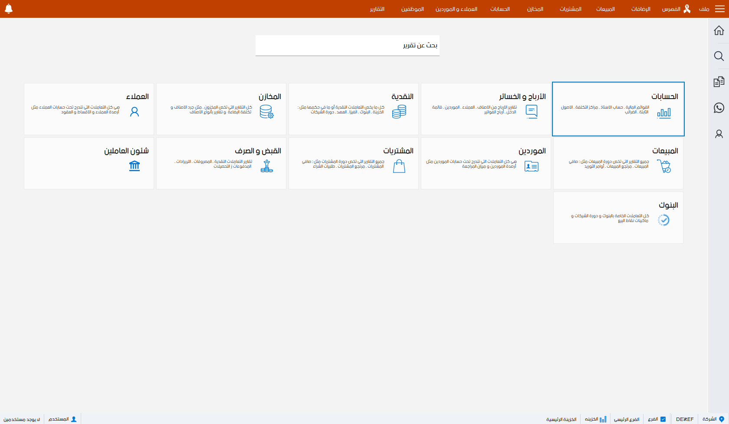Screen dimensions: 729x424
Task: Go to home via sidebar house icon
Action: 719,30
